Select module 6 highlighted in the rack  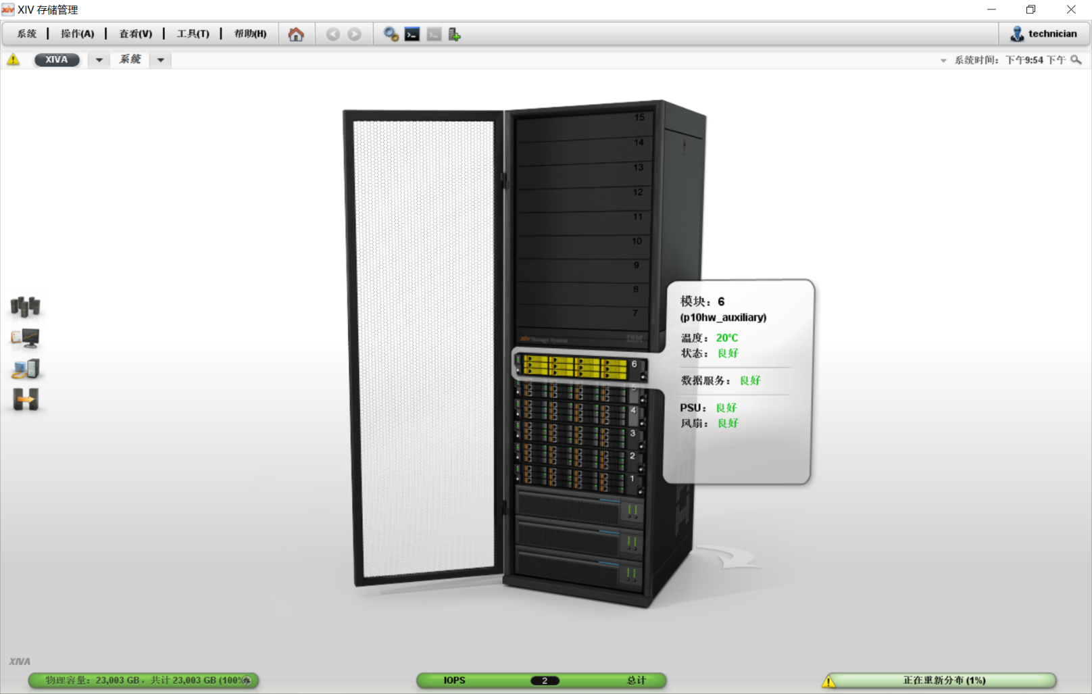(x=578, y=367)
